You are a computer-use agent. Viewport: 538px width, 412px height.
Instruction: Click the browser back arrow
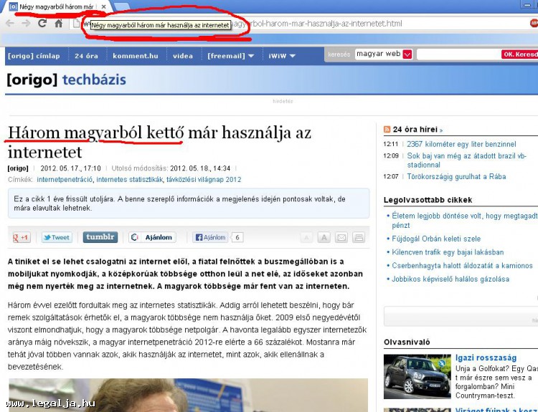9,24
